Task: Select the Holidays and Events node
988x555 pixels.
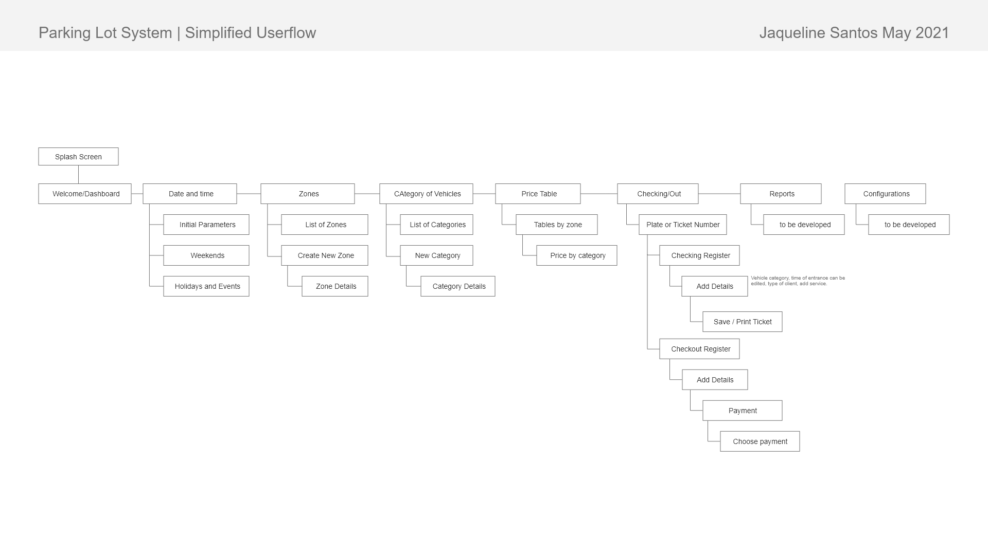Action: [x=206, y=286]
